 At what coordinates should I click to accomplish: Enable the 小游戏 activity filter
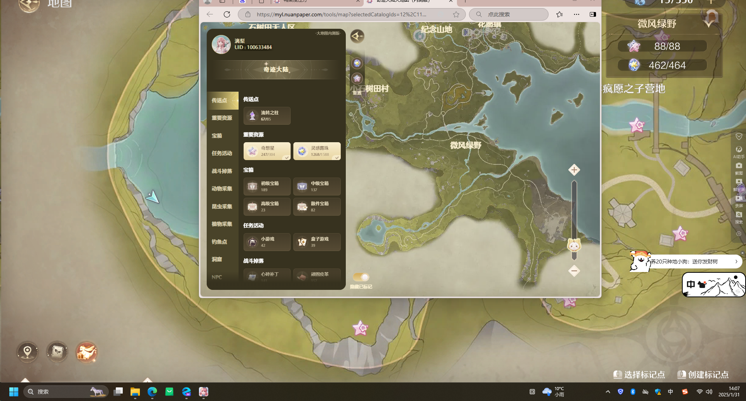coord(267,242)
